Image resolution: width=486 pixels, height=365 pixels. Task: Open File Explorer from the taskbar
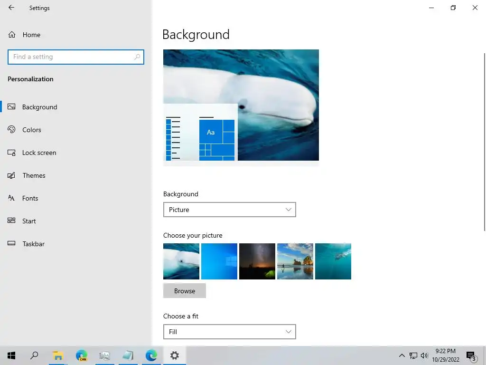57,355
